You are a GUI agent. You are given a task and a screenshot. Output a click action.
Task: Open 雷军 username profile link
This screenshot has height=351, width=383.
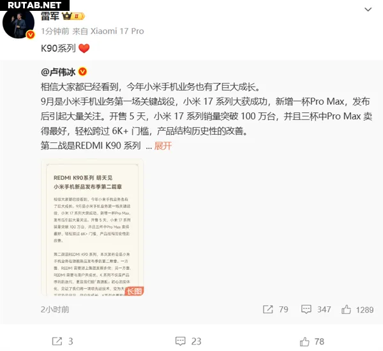pyautogui.click(x=50, y=16)
